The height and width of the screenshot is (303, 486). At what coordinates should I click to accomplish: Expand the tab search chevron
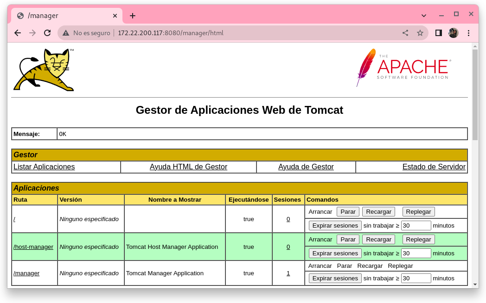pos(424,15)
